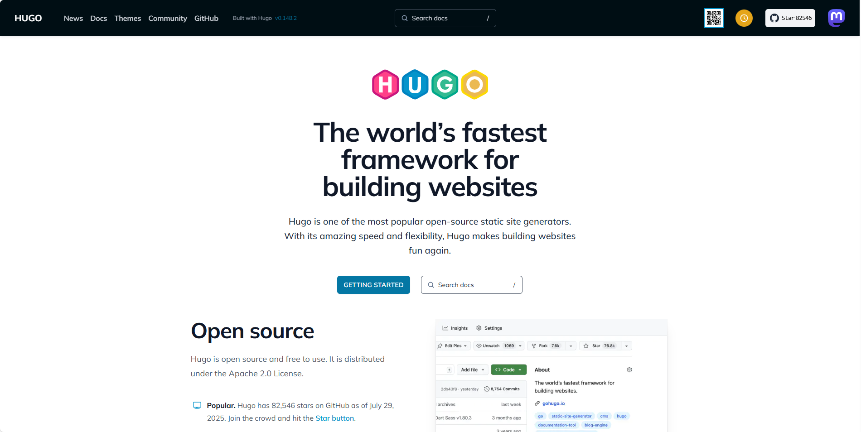Open the Community menu item
The height and width of the screenshot is (432, 861).
(168, 18)
